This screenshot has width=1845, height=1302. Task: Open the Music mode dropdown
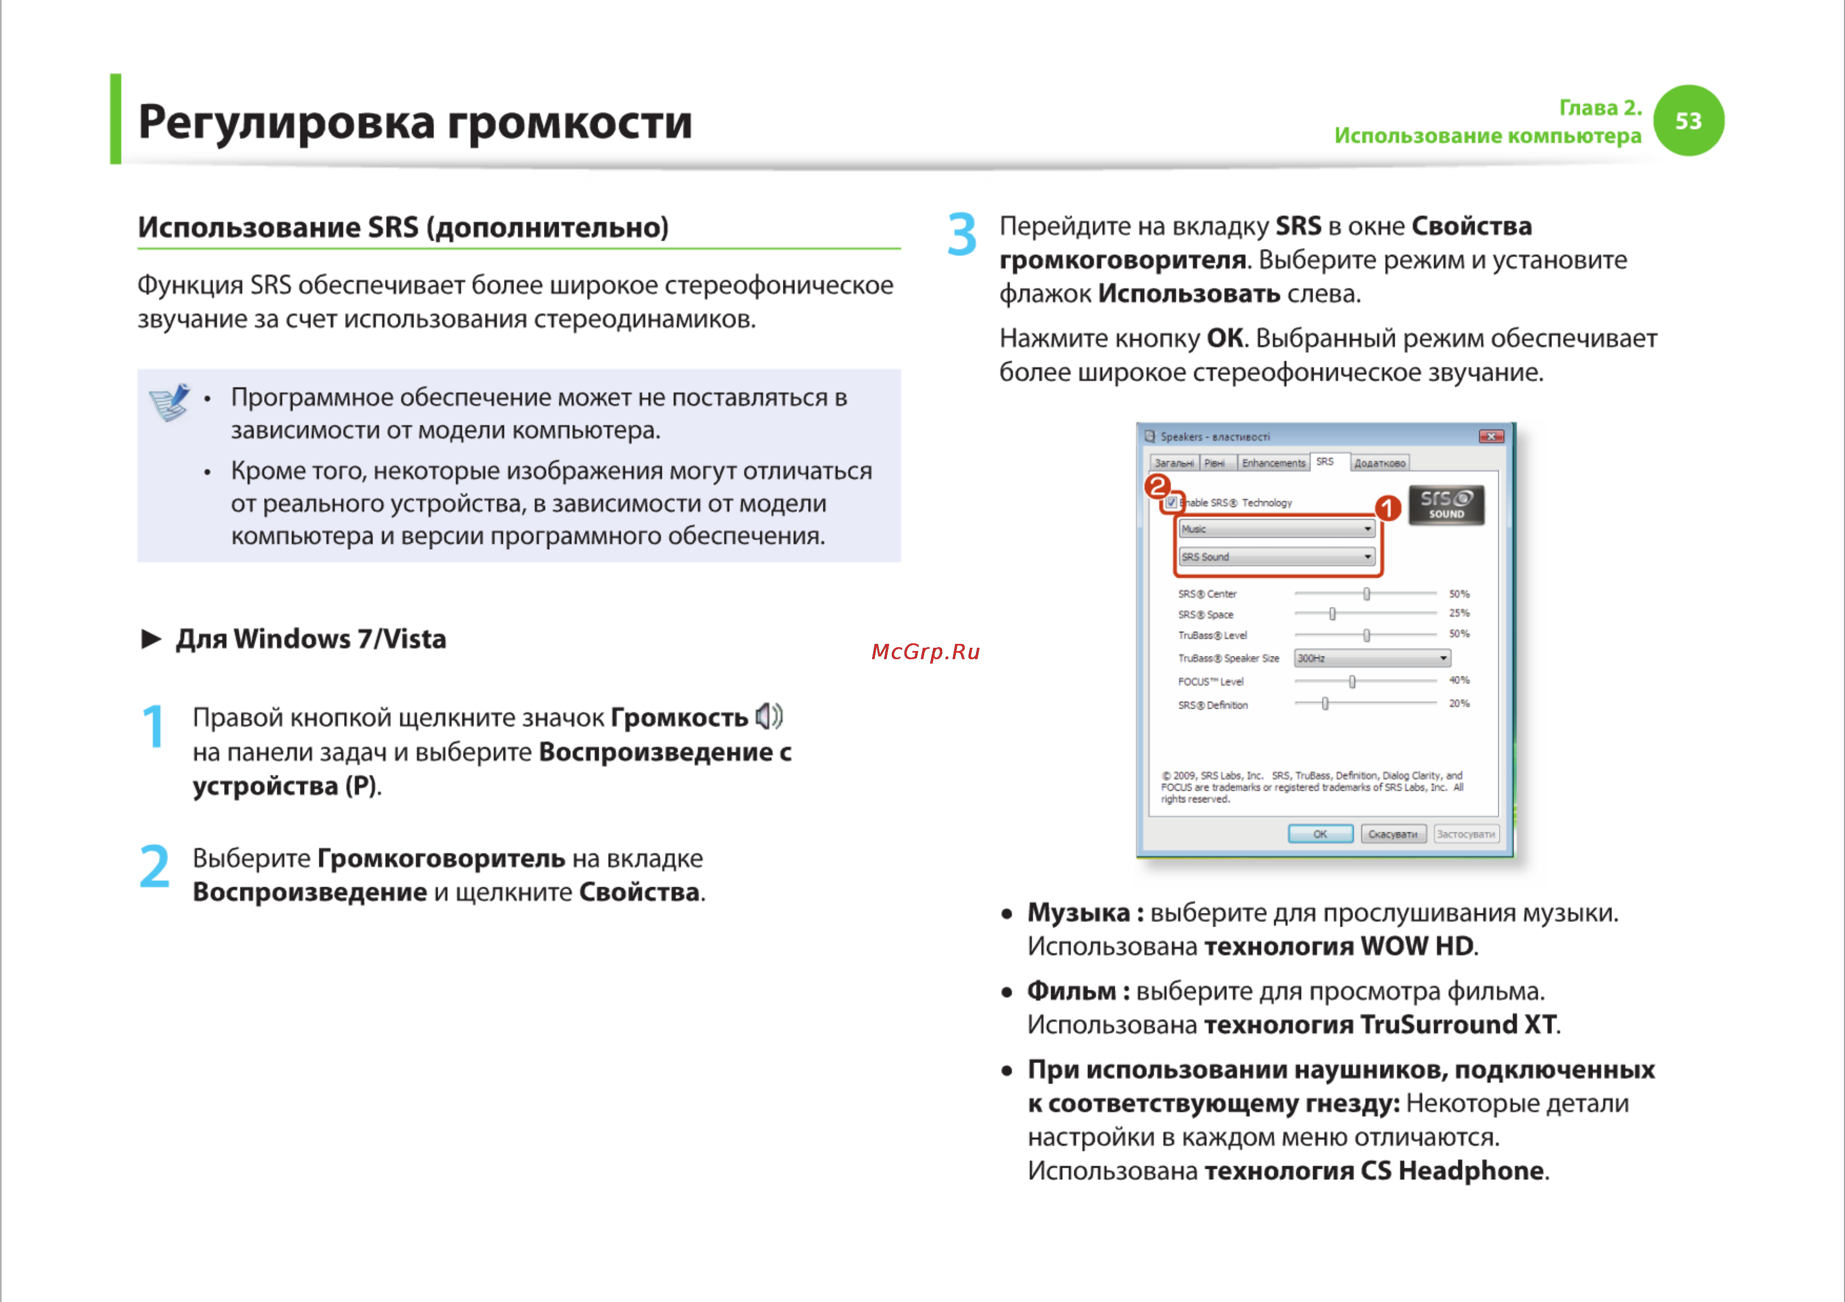click(1276, 529)
